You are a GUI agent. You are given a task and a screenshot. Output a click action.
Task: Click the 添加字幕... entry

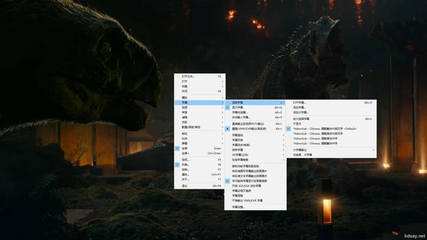(x=331, y=107)
